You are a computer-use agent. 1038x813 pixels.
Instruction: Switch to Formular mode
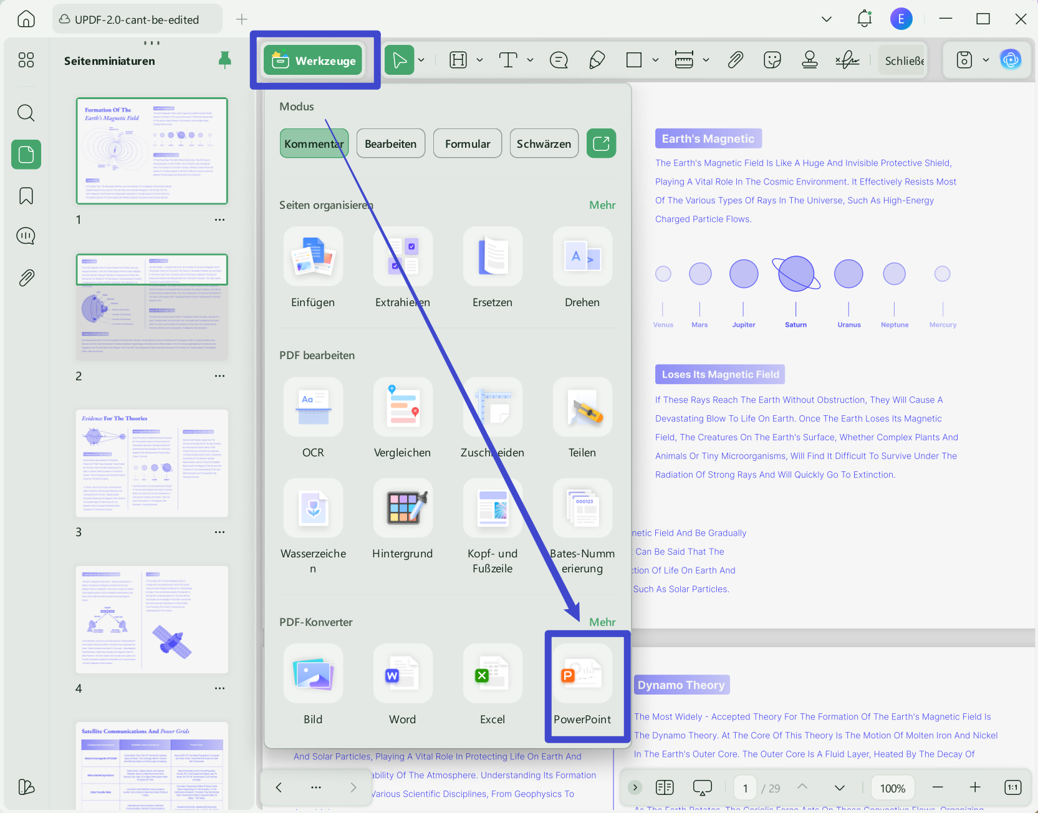click(468, 143)
